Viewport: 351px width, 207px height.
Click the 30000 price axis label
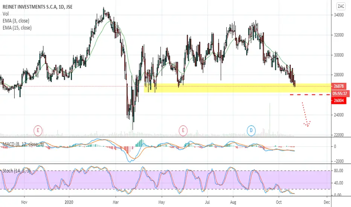[x=339, y=55]
